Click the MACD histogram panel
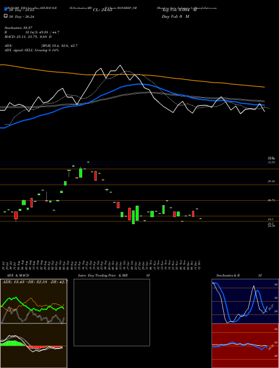Image resolution: width=279 pixels, height=368 pixels. 33,346
